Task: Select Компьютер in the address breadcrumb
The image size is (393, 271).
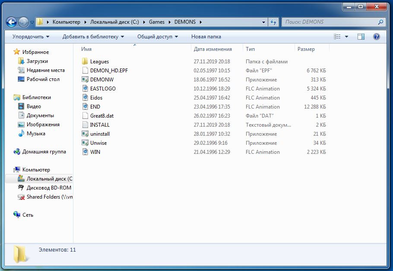Action: coord(67,22)
